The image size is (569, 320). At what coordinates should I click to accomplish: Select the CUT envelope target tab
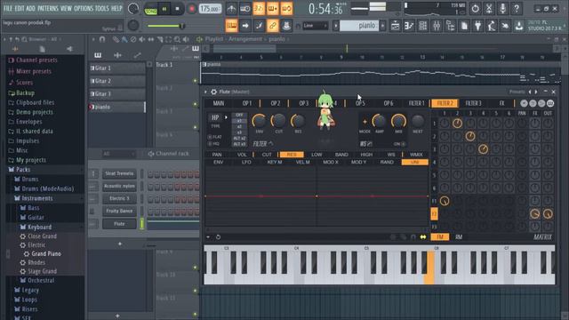click(267, 155)
